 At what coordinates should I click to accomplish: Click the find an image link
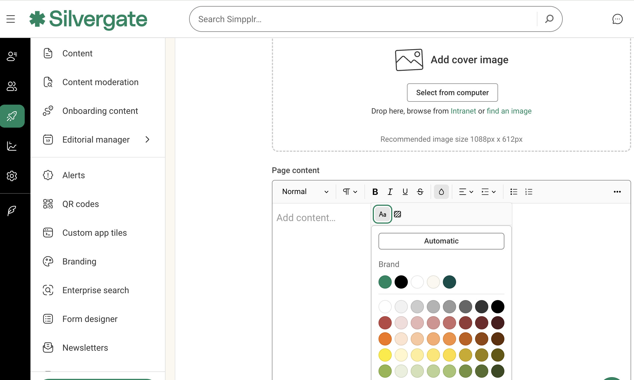tap(509, 111)
